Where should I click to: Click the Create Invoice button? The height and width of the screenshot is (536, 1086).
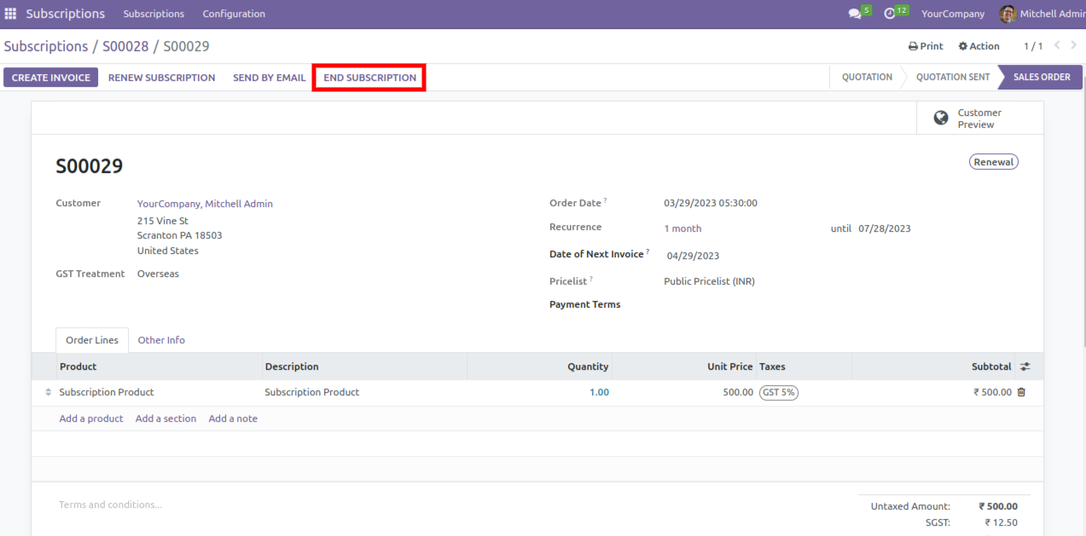[51, 78]
